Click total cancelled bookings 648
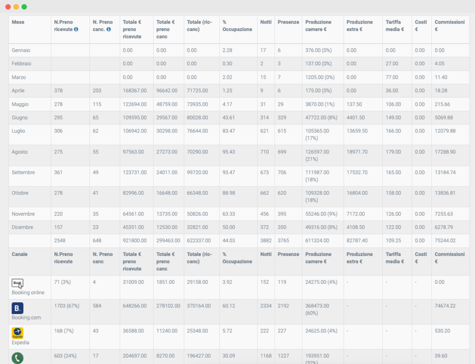This screenshot has width=475, height=364. click(97, 241)
